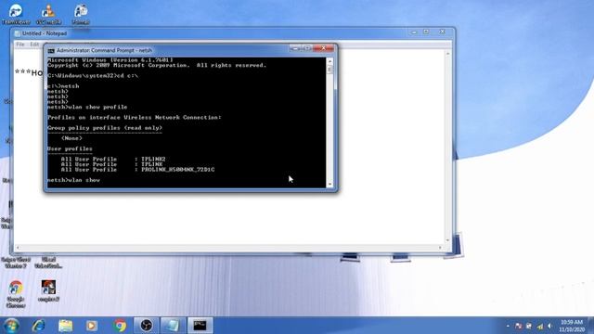Click the TPLINK2 profile line
594x334 pixels.
113,159
